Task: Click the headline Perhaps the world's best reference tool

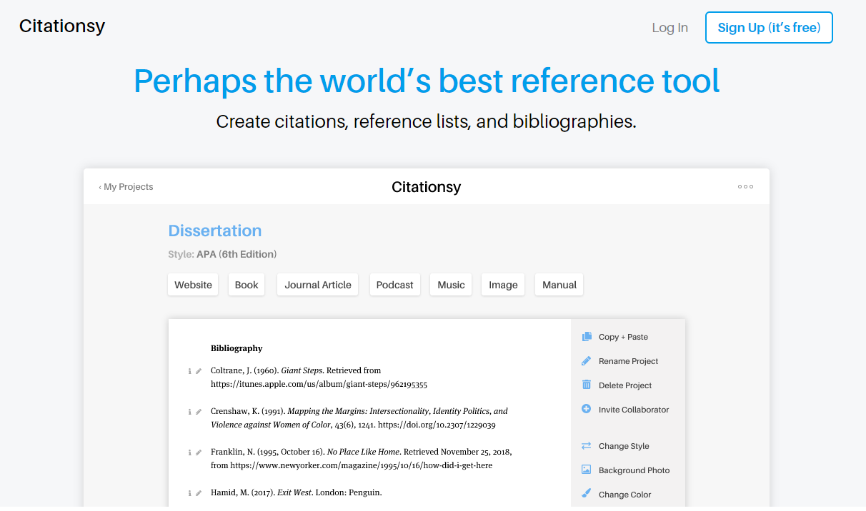Action: pyautogui.click(x=427, y=81)
